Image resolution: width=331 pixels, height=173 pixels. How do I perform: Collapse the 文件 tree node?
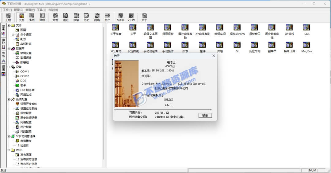[x=9, y=25]
